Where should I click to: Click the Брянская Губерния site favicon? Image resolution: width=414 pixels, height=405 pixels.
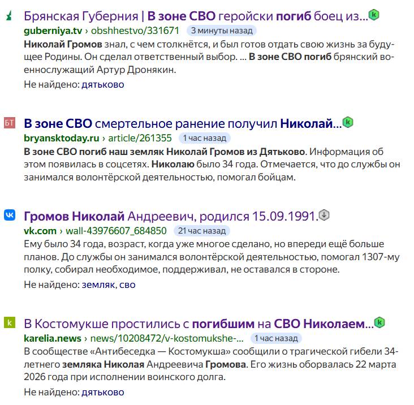pos(9,17)
